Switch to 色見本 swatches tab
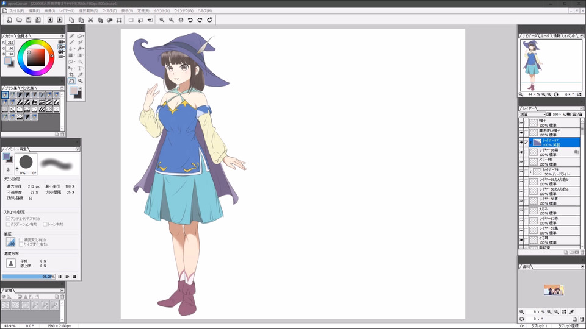Viewport: 586px width, 329px height. pyautogui.click(x=23, y=36)
